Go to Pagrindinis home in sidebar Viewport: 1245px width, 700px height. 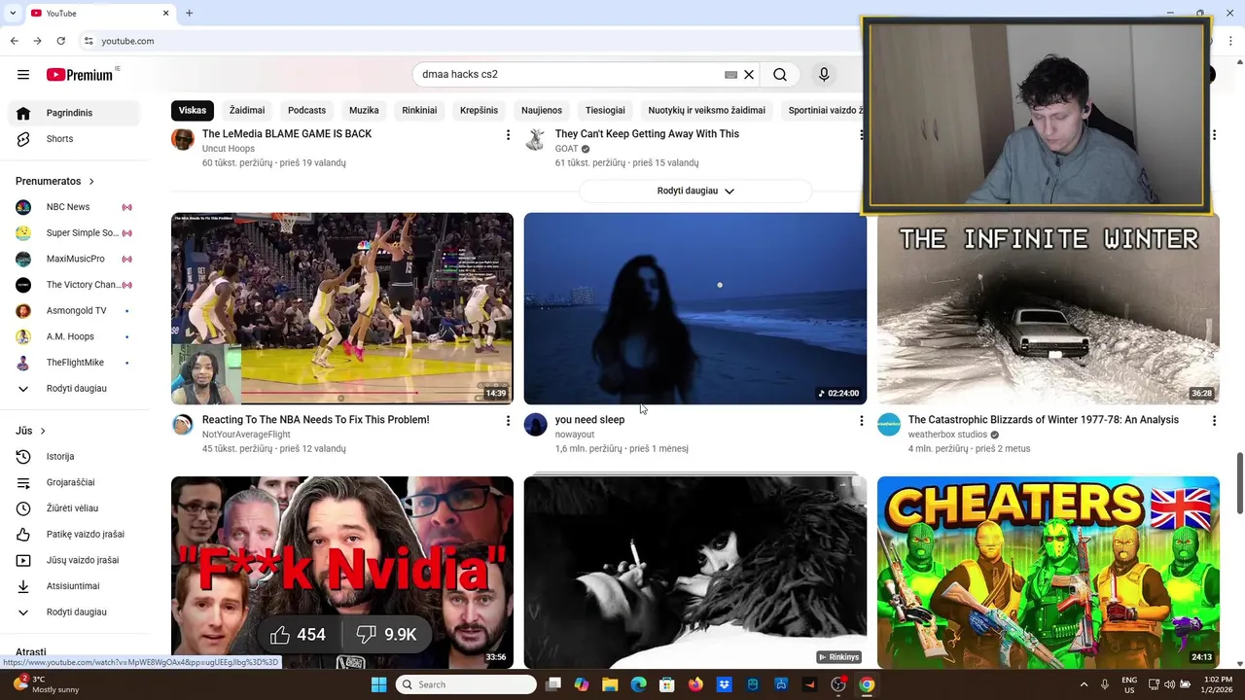[x=74, y=113]
